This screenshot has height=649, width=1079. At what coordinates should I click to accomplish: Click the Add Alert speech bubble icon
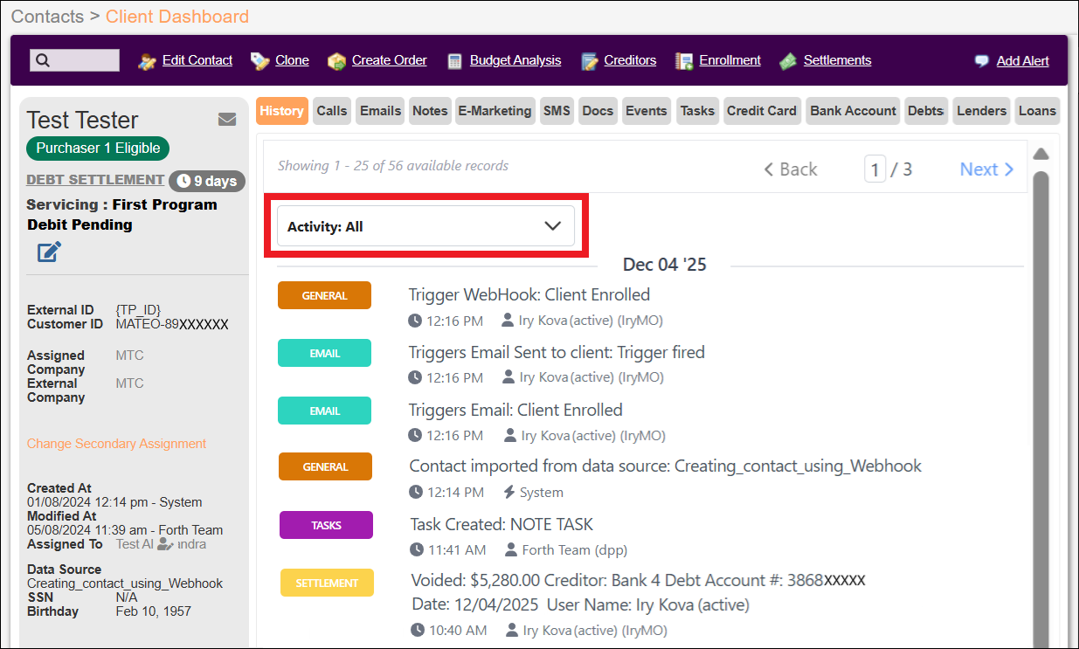pos(982,61)
